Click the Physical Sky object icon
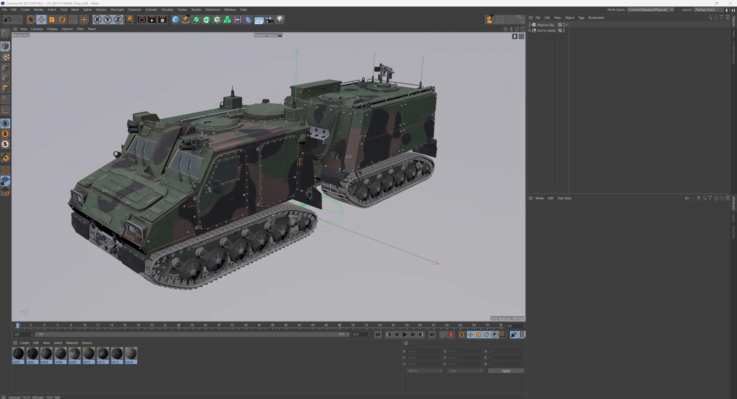This screenshot has width=737, height=399. (x=534, y=25)
